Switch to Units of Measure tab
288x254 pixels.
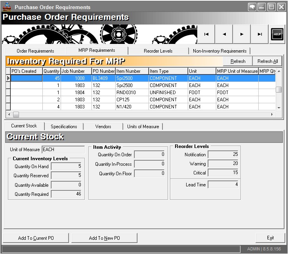coord(143,127)
